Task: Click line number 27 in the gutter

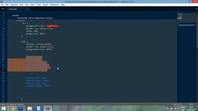Action: (x=3, y=73)
